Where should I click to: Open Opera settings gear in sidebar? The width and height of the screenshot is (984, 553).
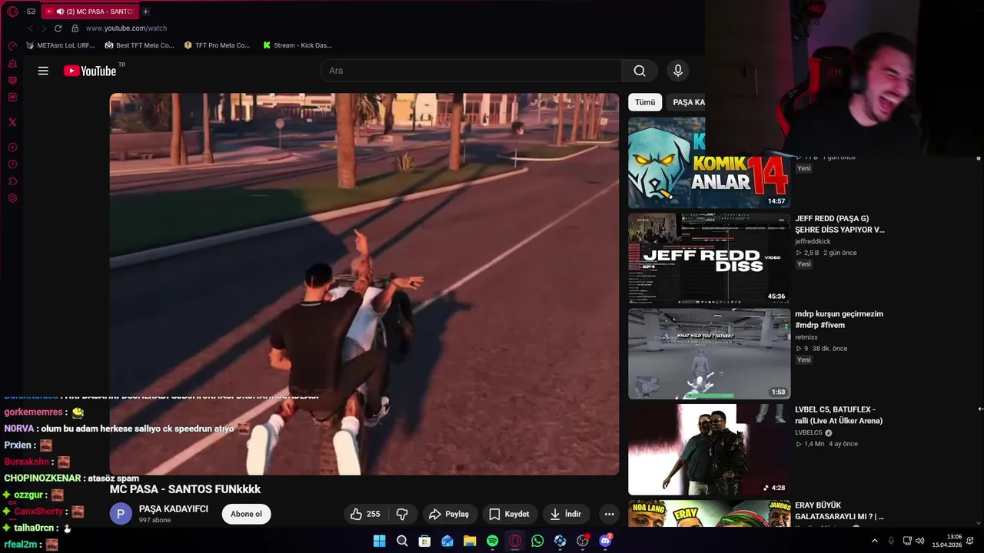point(12,198)
